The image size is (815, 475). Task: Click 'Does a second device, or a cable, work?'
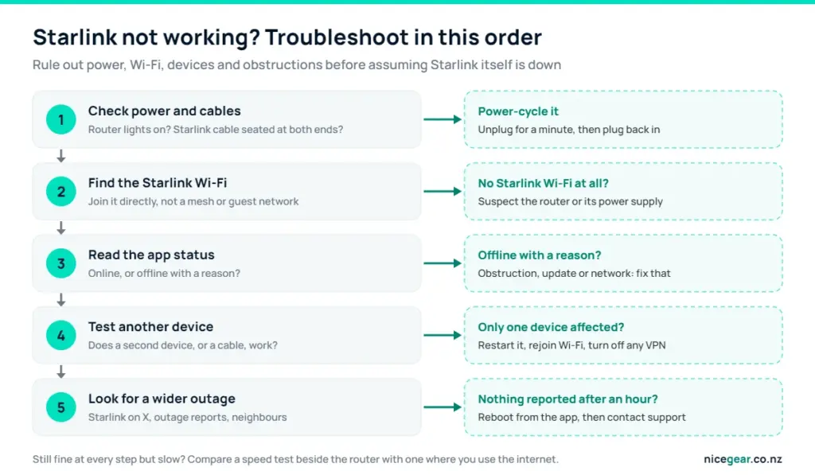click(182, 345)
